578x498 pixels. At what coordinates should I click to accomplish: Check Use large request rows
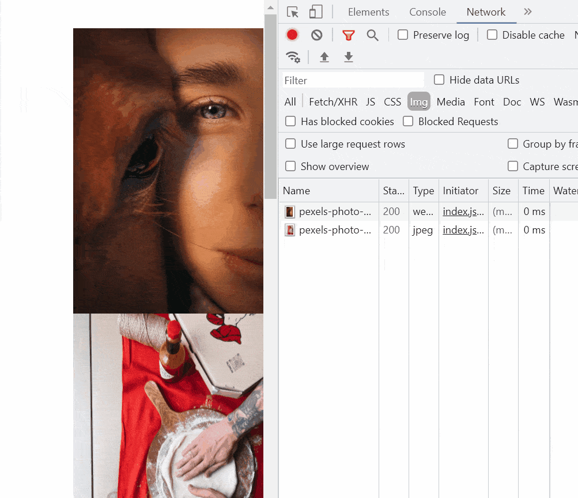click(290, 144)
